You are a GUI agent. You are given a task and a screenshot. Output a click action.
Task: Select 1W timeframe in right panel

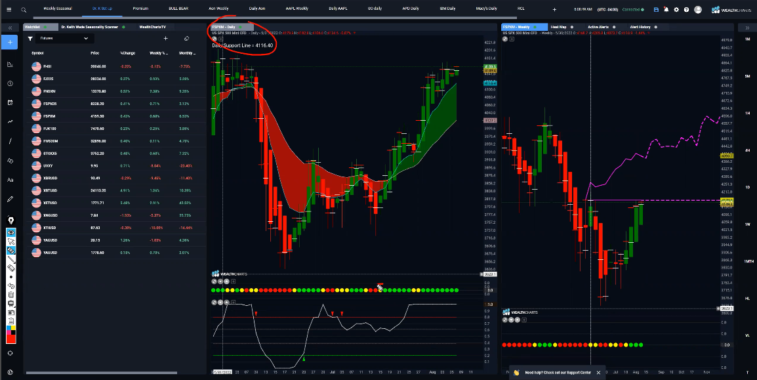(747, 224)
